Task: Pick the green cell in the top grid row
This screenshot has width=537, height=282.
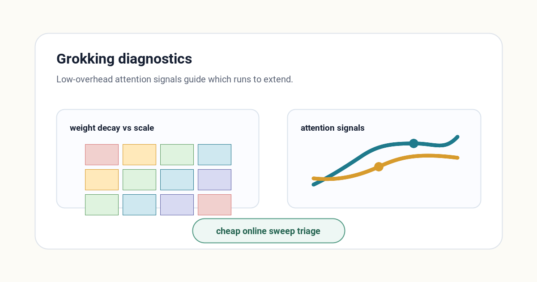Action: tap(177, 154)
